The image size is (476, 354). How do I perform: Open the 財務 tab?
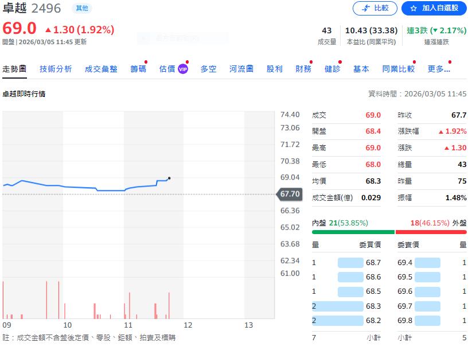tap(303, 69)
